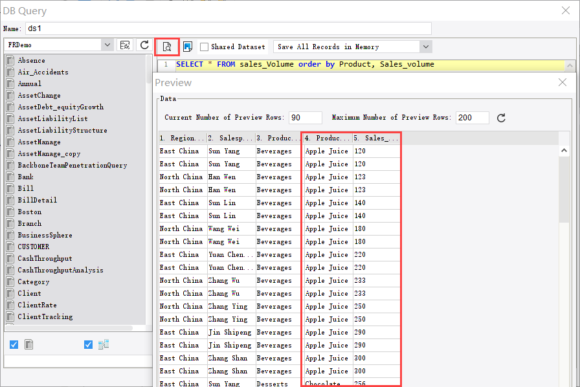The image size is (580, 387).
Task: Open the SQL editor icon beside FRDemo dropdown
Action: click(125, 45)
